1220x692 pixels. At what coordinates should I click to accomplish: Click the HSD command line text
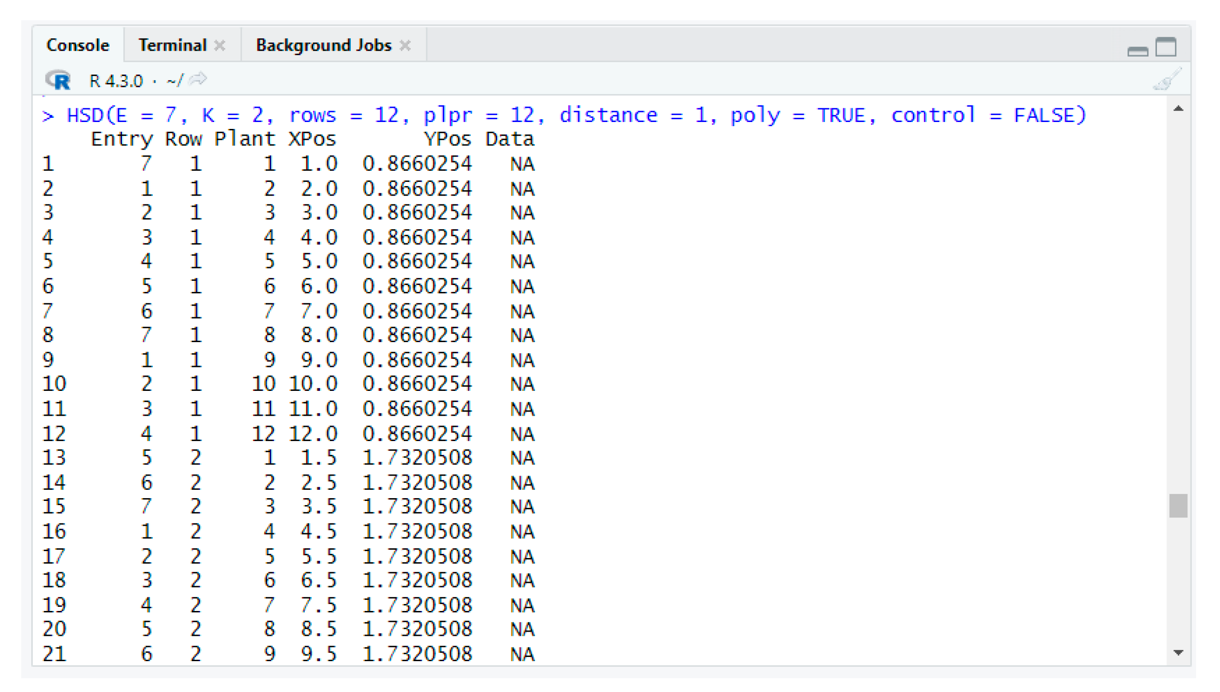coord(576,116)
